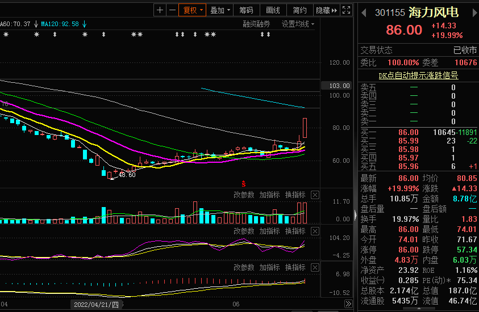Click 均价 value 80.85
The width and height of the screenshot is (479, 312).
click(466, 179)
